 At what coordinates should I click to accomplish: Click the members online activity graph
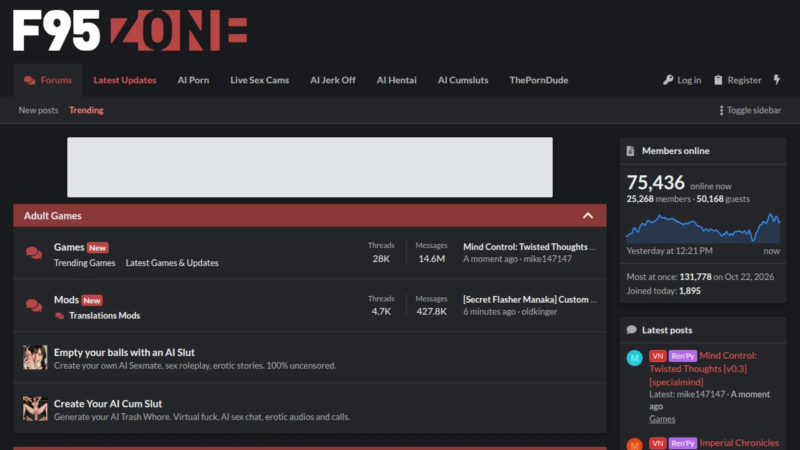point(703,227)
